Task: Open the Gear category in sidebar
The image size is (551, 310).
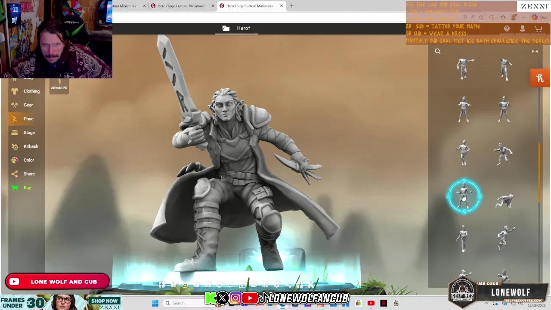Action: (26, 105)
